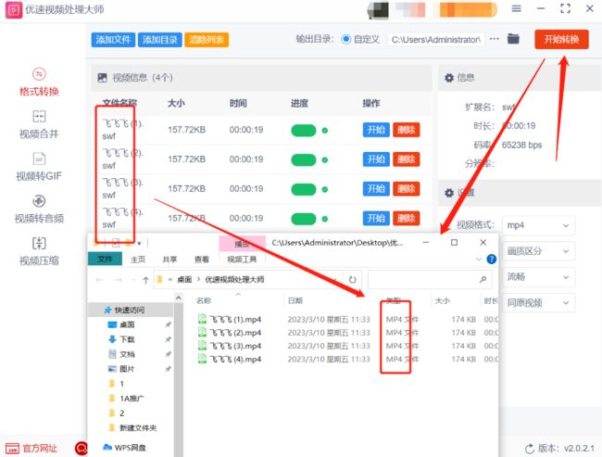
Task: Click the progress bar of 飞飞飞 (2).swf
Action: 304,159
